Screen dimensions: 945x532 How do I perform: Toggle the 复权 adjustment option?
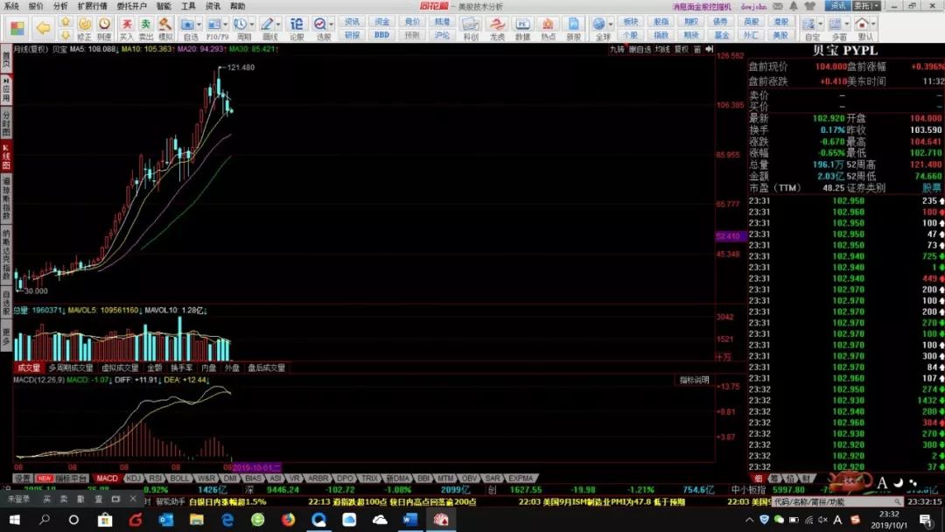click(x=681, y=49)
